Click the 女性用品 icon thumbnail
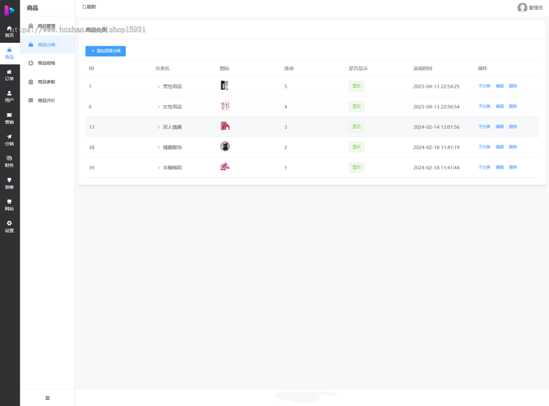 tap(225, 106)
